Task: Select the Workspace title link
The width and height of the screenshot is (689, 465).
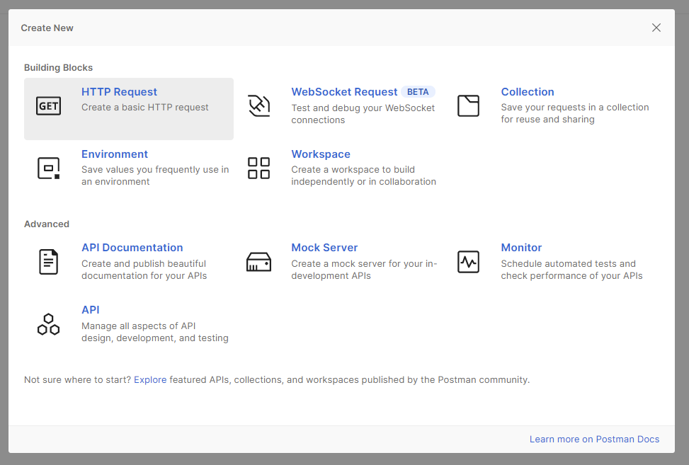Action: tap(321, 154)
